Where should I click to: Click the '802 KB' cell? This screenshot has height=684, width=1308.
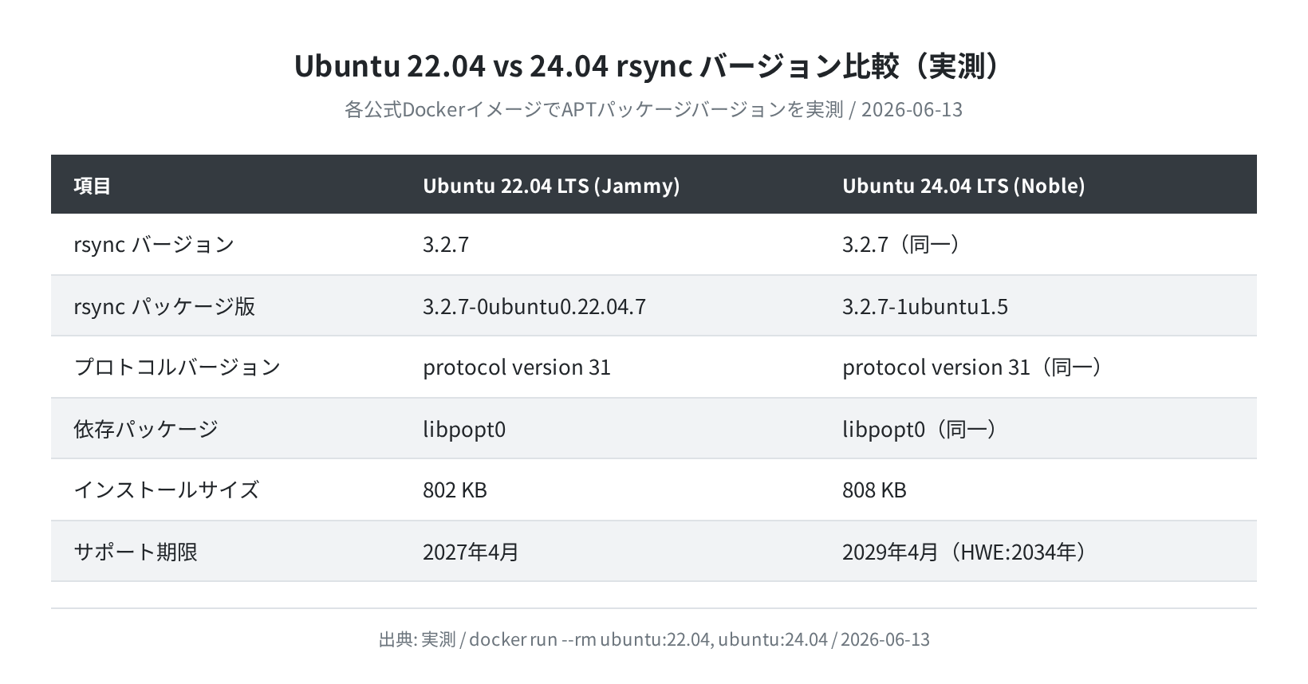tap(455, 489)
